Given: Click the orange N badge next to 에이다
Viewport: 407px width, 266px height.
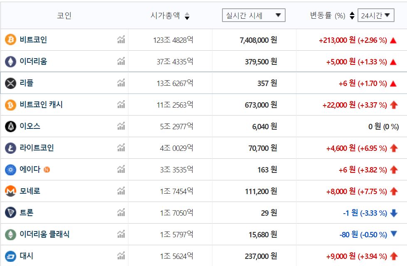Looking at the screenshot, I should pos(47,170).
